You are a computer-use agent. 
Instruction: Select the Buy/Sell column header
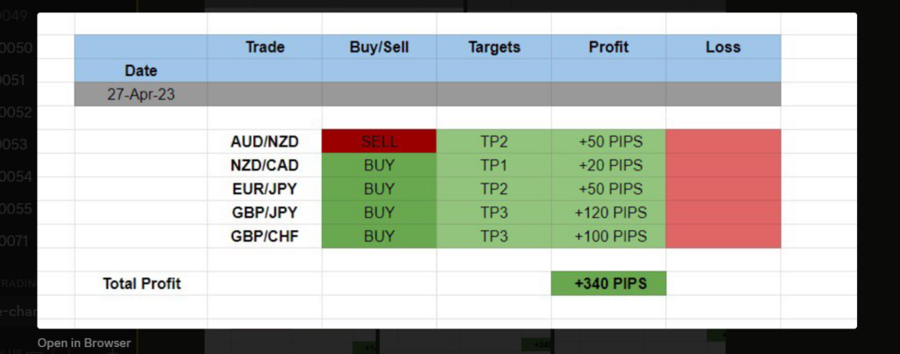click(379, 47)
